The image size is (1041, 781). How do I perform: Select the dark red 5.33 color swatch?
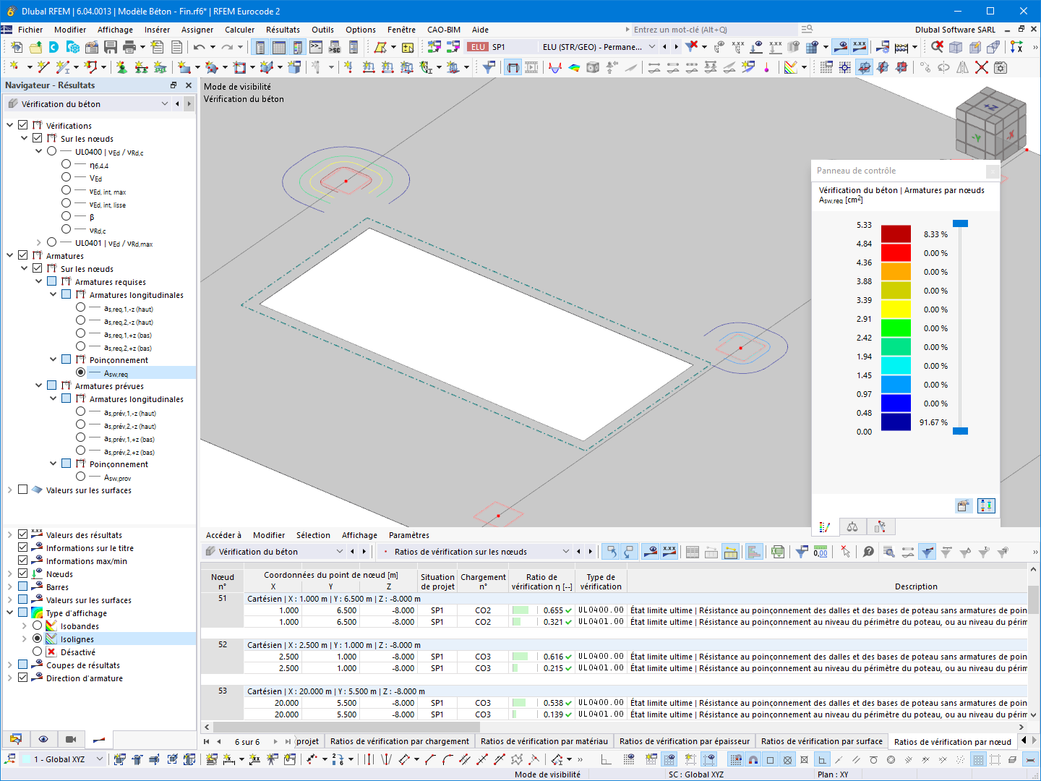click(896, 234)
